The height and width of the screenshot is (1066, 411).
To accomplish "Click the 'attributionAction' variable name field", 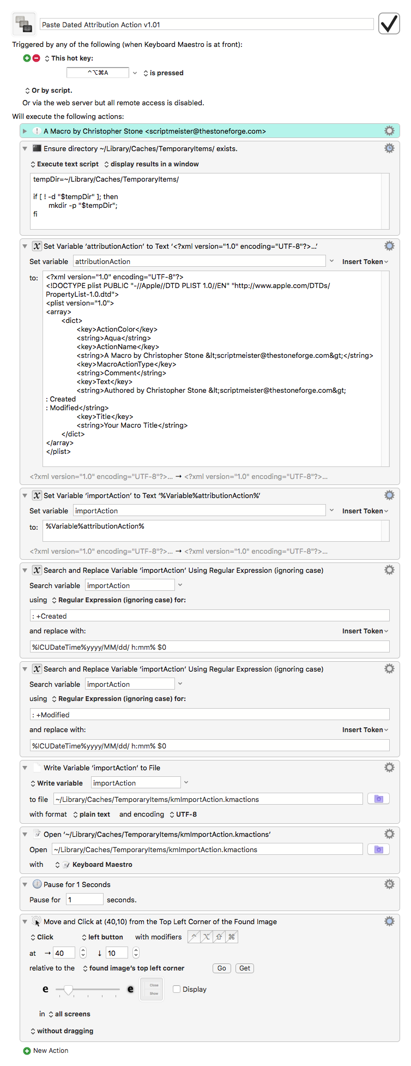I will coord(199,261).
